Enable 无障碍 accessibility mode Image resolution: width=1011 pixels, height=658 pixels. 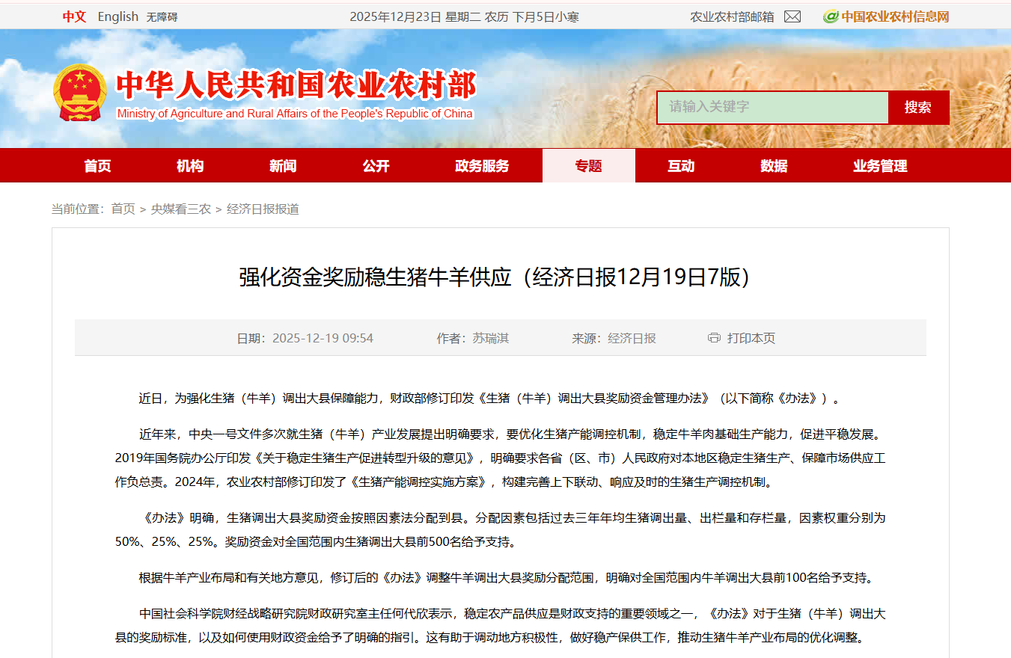click(162, 16)
